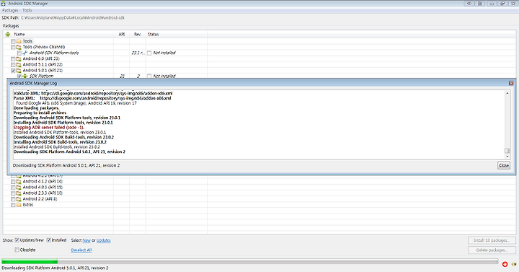This screenshot has width=519, height=272.
Task: Click the Updates link next to Select
Action: pyautogui.click(x=104, y=240)
